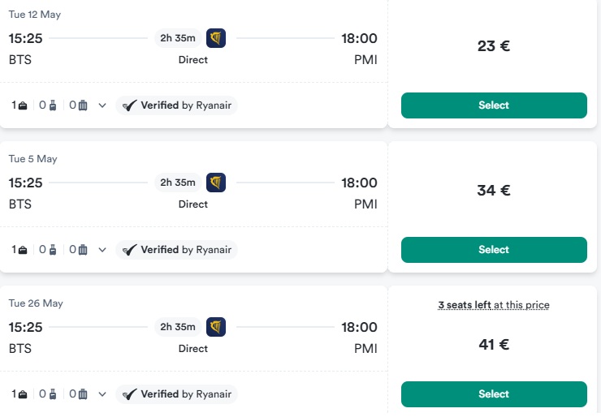Click the 41 € price on 26 May
The height and width of the screenshot is (417, 601).
[494, 345]
